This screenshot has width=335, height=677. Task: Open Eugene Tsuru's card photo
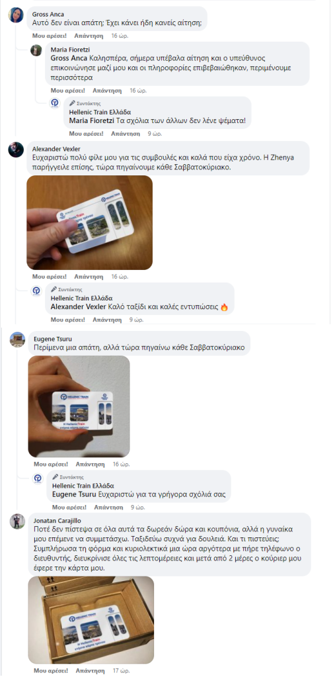79,406
